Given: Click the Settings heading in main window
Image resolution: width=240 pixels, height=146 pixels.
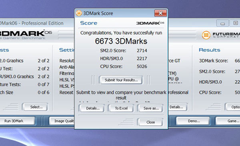Looking at the screenshot, I should tap(67, 50).
